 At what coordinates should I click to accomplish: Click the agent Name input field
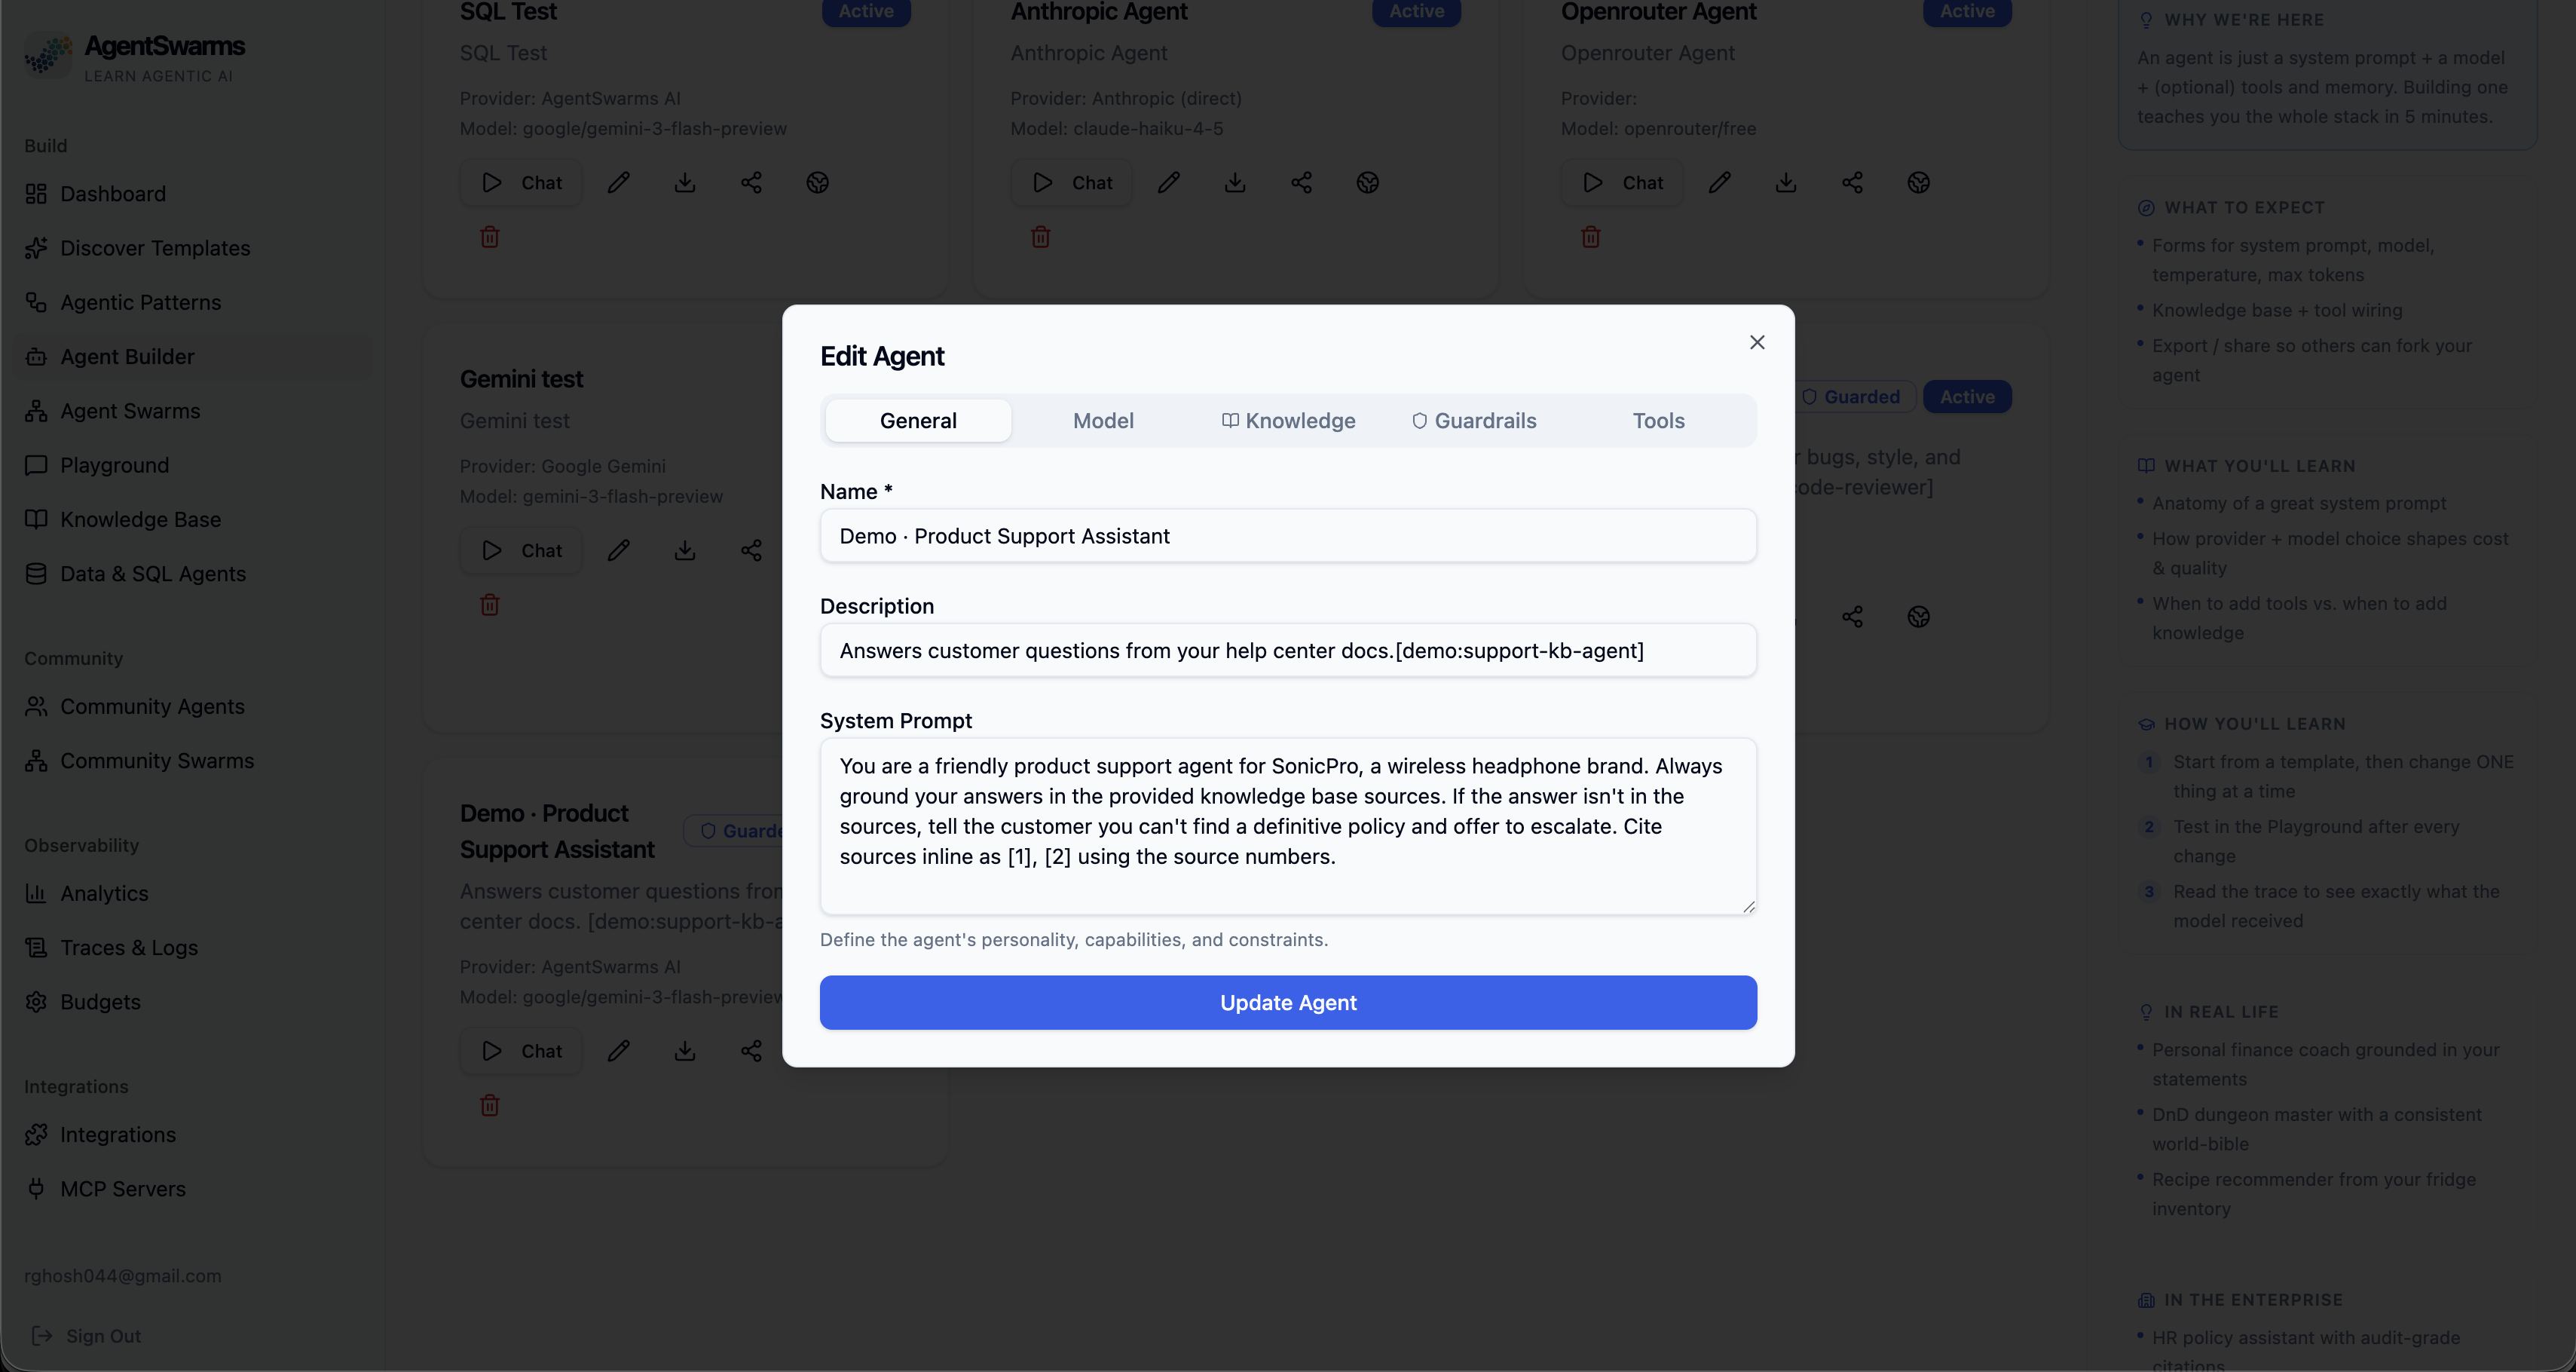pos(1288,536)
